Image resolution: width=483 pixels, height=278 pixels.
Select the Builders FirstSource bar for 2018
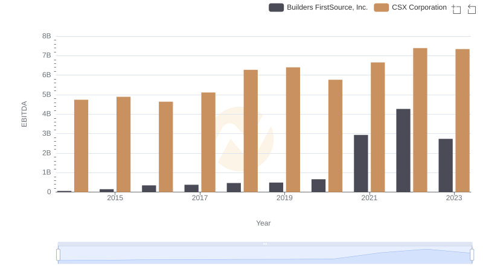pos(234,188)
